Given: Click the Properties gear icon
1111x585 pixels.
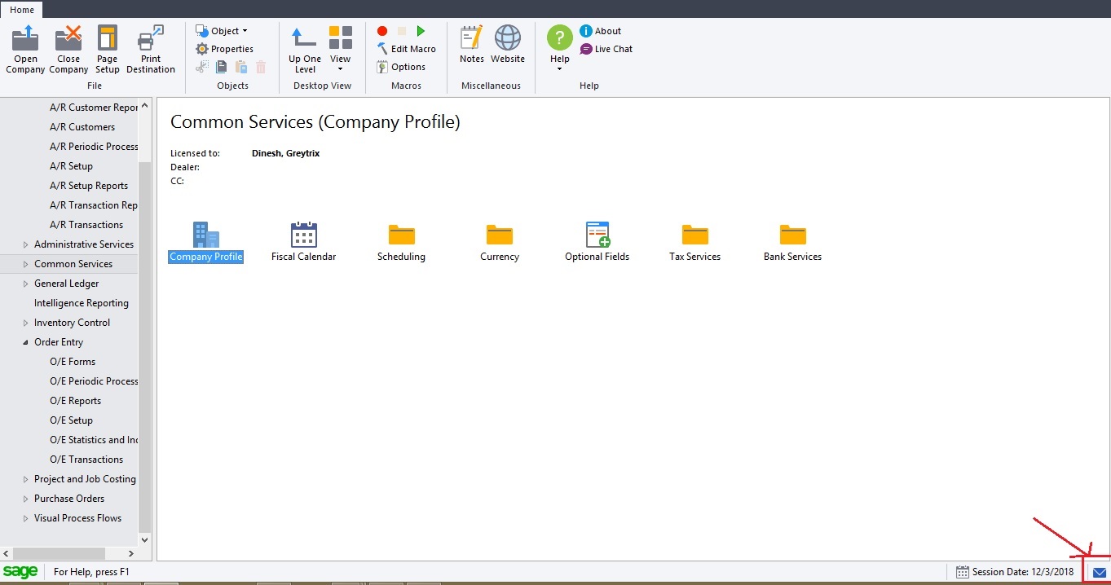Looking at the screenshot, I should tap(202, 49).
